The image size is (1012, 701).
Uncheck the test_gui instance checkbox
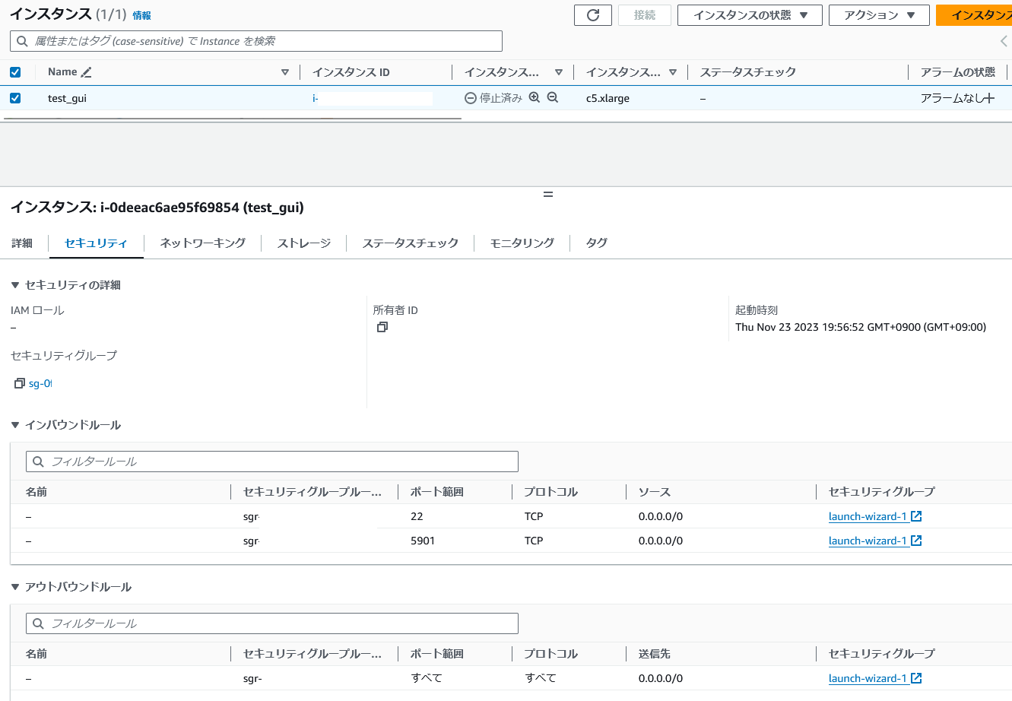15,98
